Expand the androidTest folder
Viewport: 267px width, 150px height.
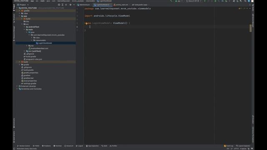(x=24, y=27)
